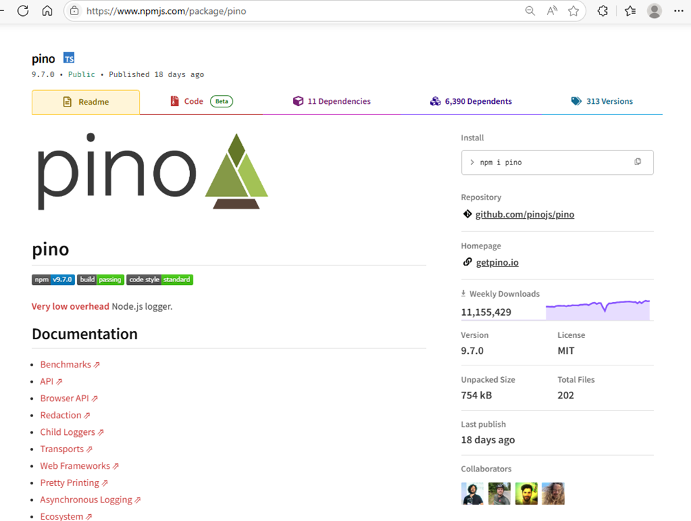Click the code style standard badge
The width and height of the screenshot is (691, 521).
[x=160, y=279]
